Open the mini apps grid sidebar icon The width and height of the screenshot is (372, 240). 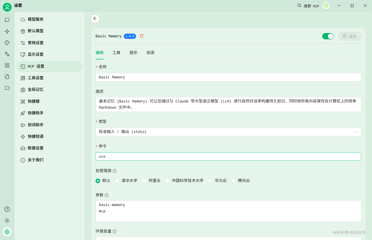[x=7, y=65]
